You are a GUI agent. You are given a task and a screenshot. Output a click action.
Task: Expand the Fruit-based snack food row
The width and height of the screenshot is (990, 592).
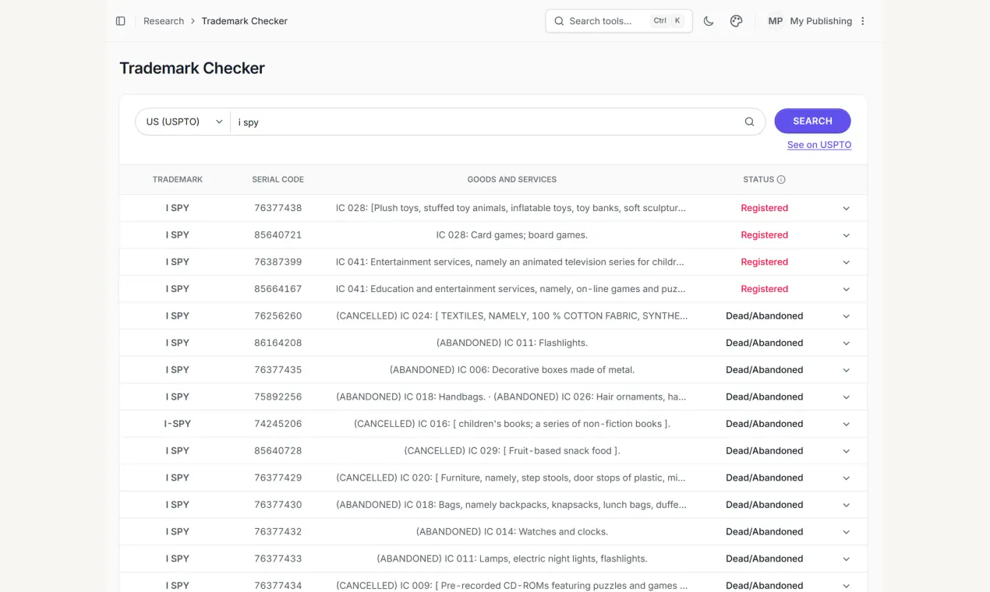click(x=846, y=451)
